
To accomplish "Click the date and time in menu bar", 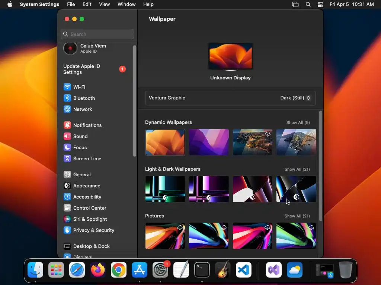I will pos(352,4).
